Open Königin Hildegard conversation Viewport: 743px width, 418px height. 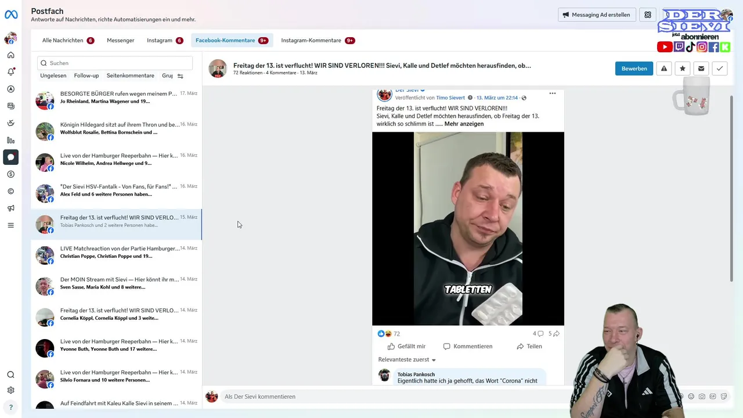coord(116,132)
